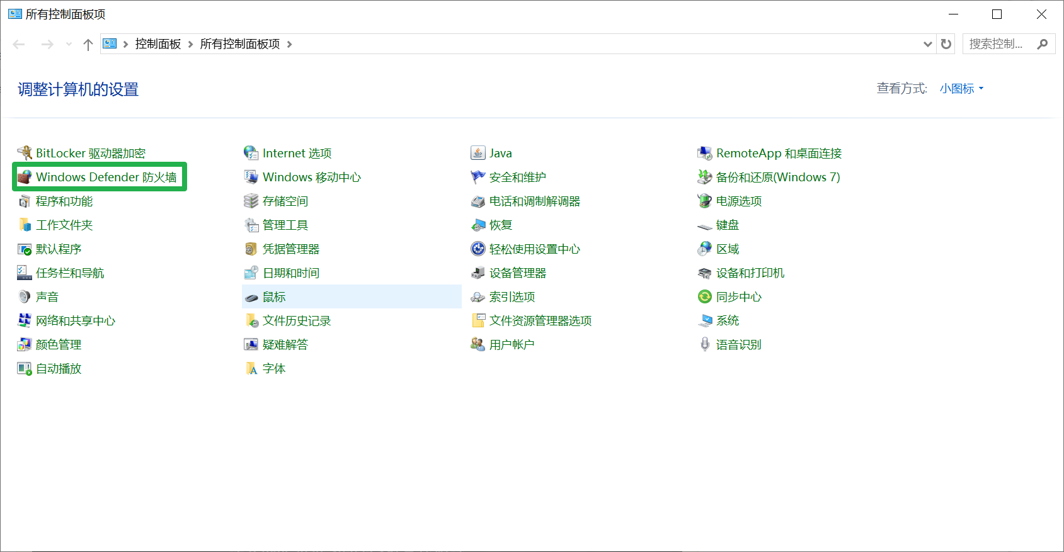Click the 恢复 recovery icon
Screen dimensions: 1064x552
478,225
